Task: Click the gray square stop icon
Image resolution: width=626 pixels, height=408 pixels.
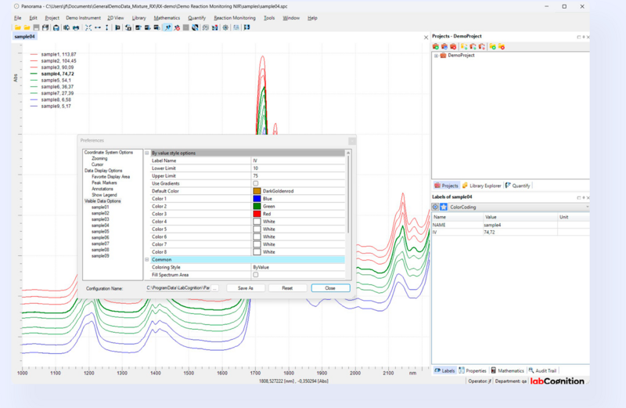Action: pyautogui.click(x=186, y=27)
